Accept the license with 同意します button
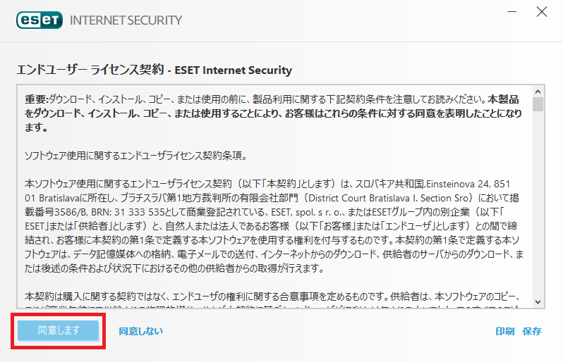 click(58, 330)
